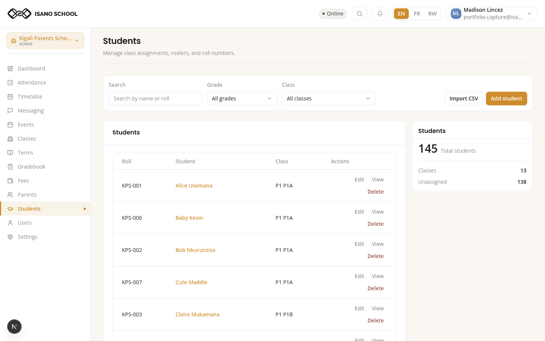Click the Settings gear icon in sidebar
The height and width of the screenshot is (341, 545).
pyautogui.click(x=10, y=237)
